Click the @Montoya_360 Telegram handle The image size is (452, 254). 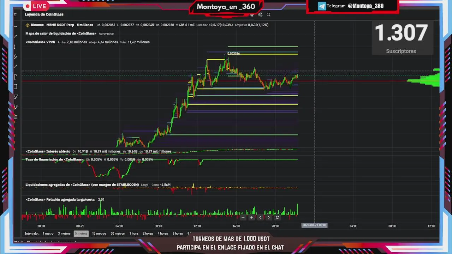point(365,6)
